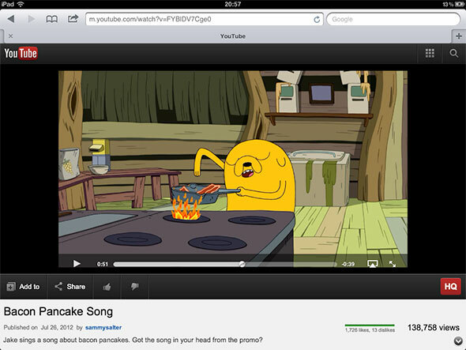This screenshot has width=466, height=350.
Task: Open the bookmarks book icon
Action: point(51,19)
